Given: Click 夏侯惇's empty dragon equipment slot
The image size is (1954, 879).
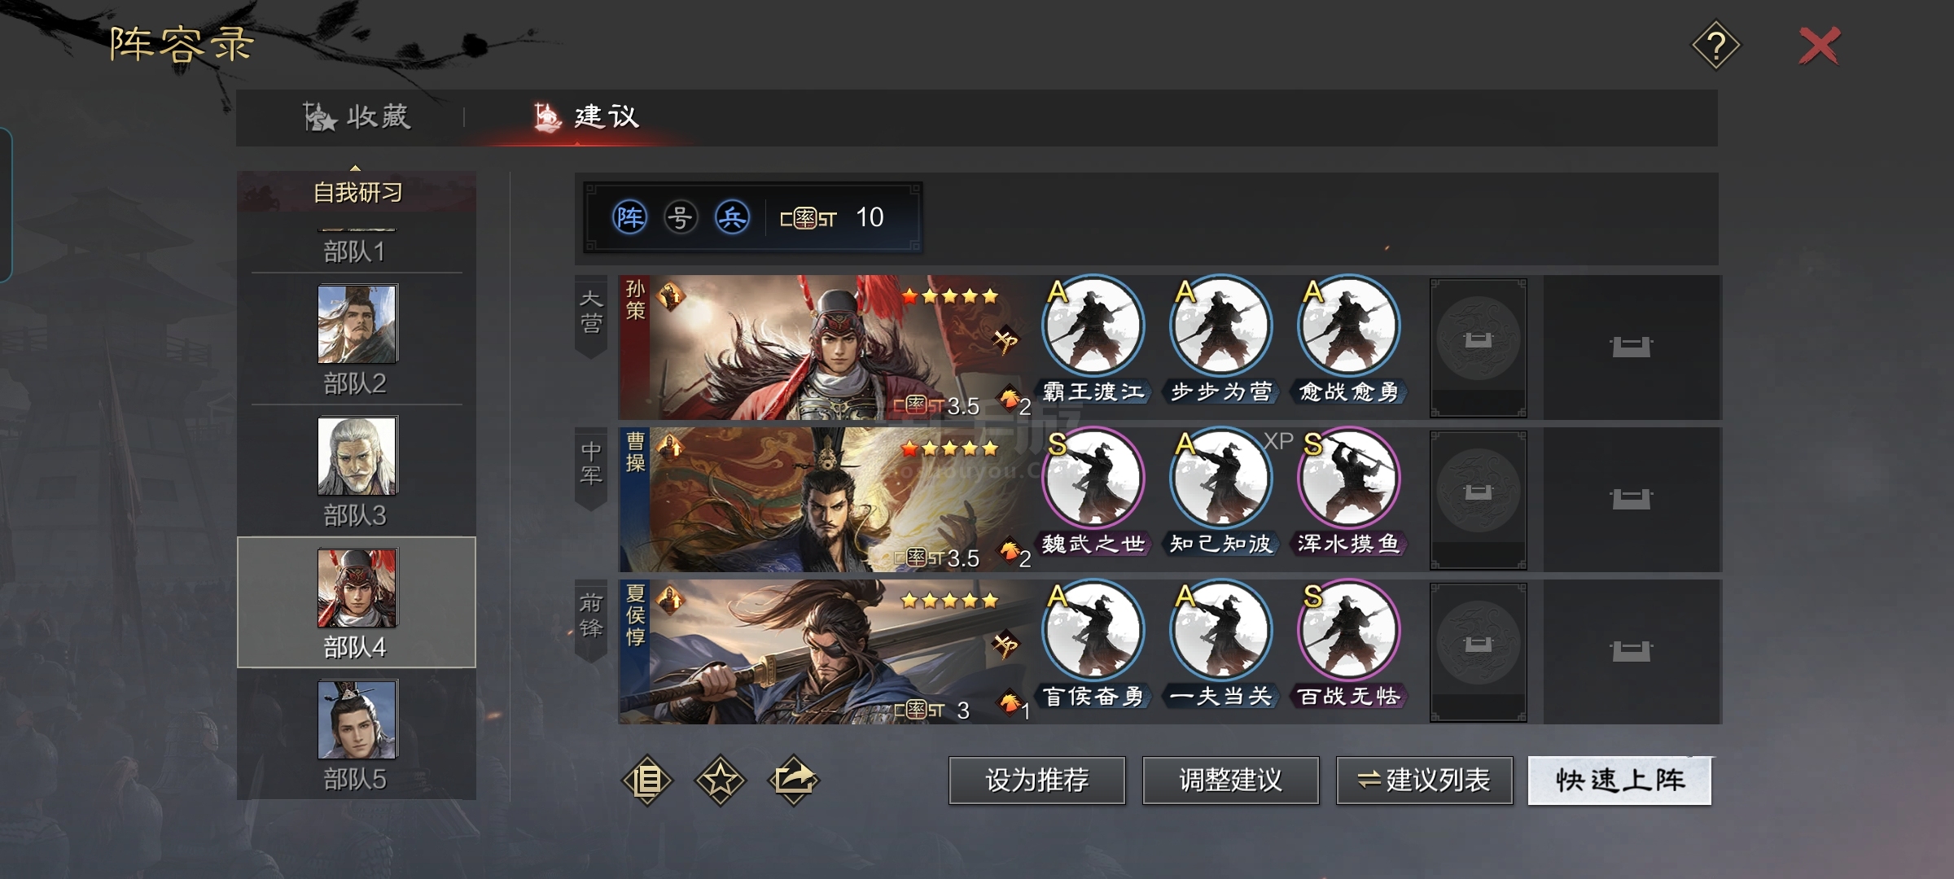Looking at the screenshot, I should pos(1479,652).
